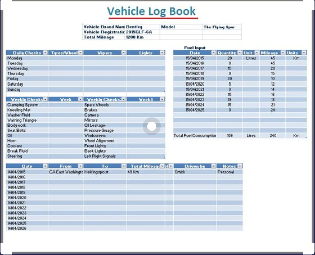Select the 15/04/2025 fuel date cell

pyautogui.click(x=194, y=110)
